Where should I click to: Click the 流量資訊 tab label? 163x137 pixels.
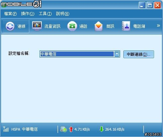pos(52,26)
